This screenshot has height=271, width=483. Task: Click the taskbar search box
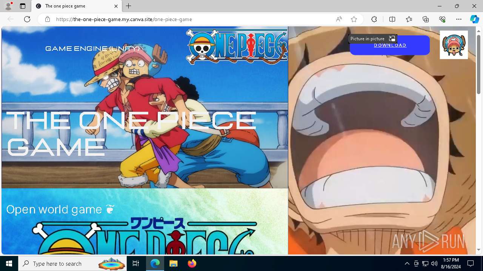click(72, 263)
